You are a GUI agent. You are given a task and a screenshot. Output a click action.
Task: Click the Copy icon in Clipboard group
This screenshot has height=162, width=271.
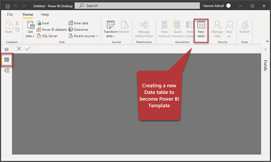click(17, 30)
